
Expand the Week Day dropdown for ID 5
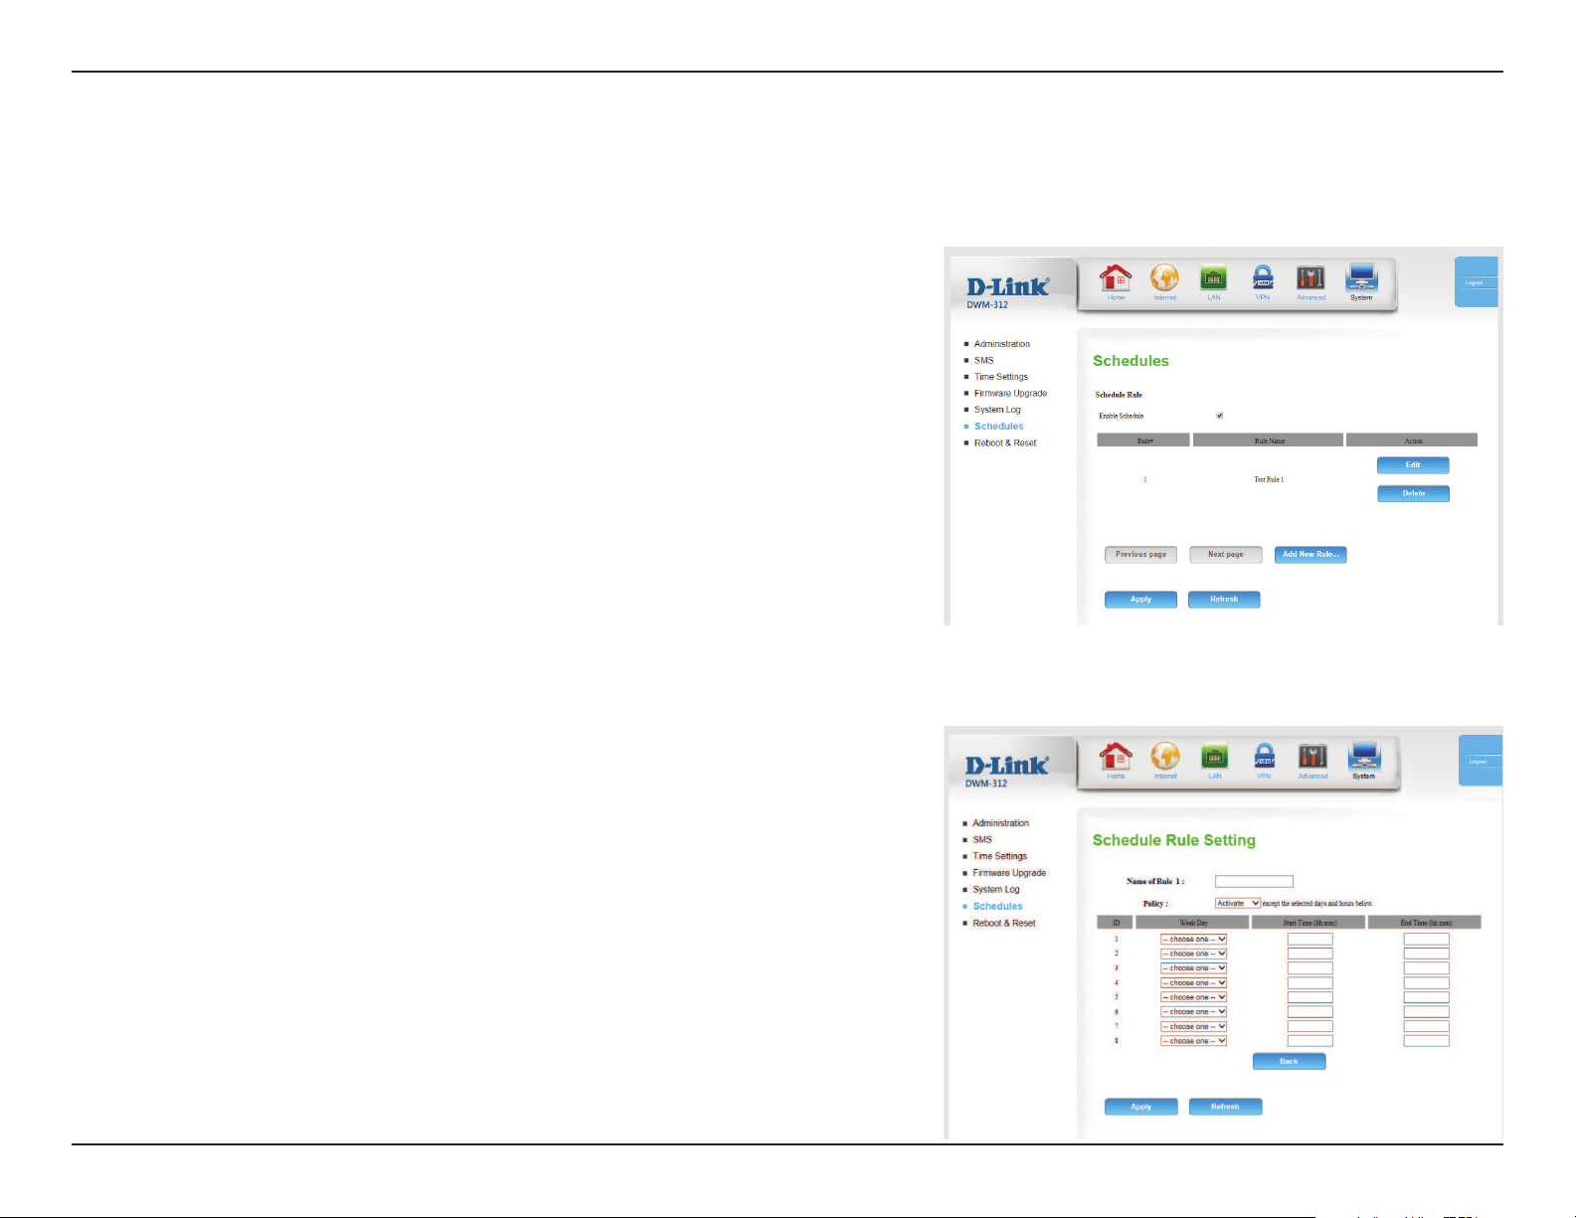pyautogui.click(x=1193, y=997)
